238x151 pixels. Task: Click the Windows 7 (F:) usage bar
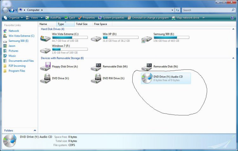pos(70,49)
